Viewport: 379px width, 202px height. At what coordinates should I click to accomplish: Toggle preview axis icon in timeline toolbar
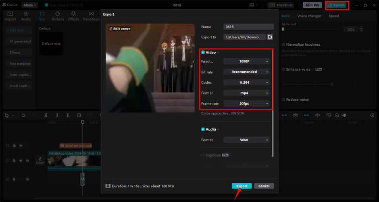tap(318, 116)
